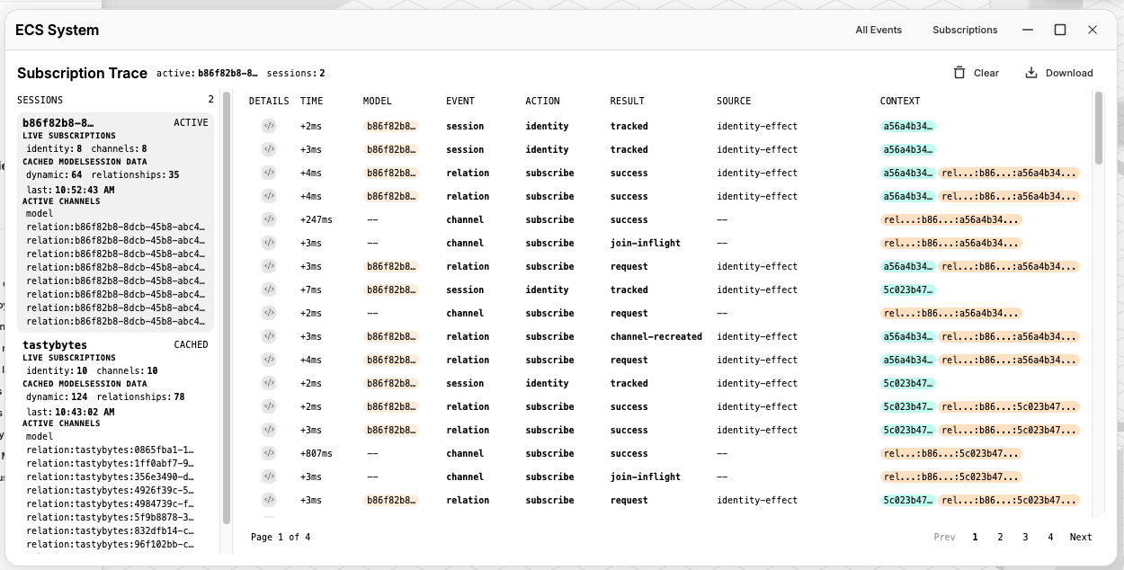Open details for +2ms channel request row
The height and width of the screenshot is (570, 1124).
click(269, 313)
